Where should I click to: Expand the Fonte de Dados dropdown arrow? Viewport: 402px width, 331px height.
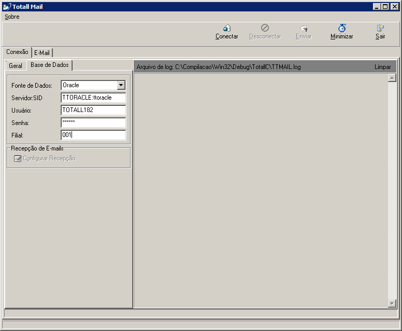tap(121, 85)
